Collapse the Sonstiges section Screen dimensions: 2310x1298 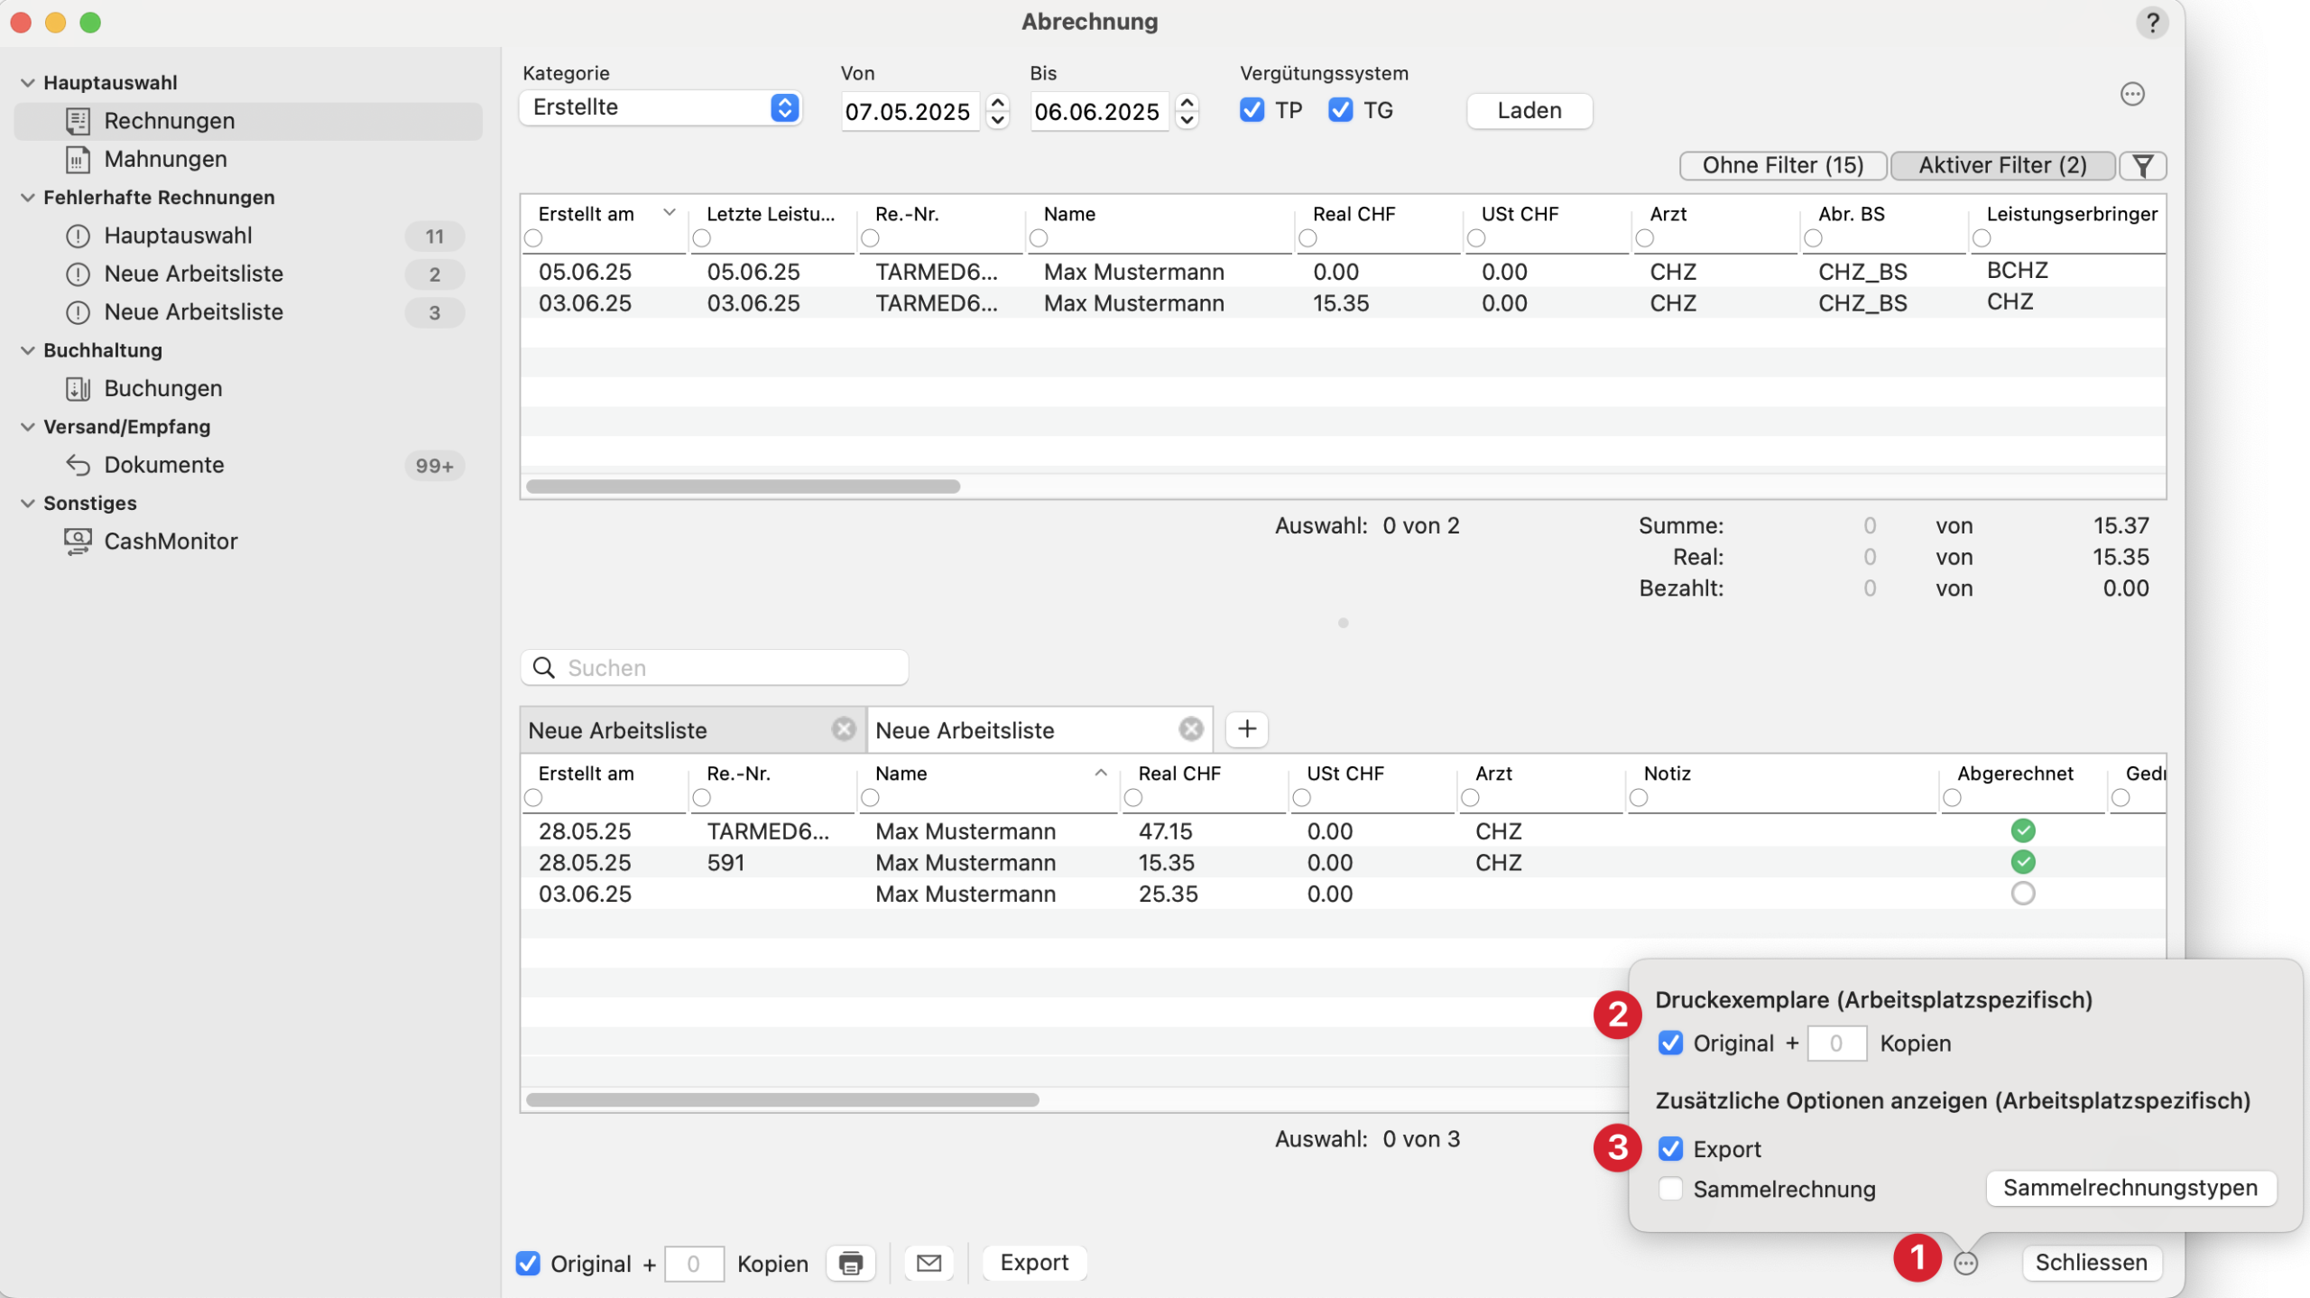point(28,504)
